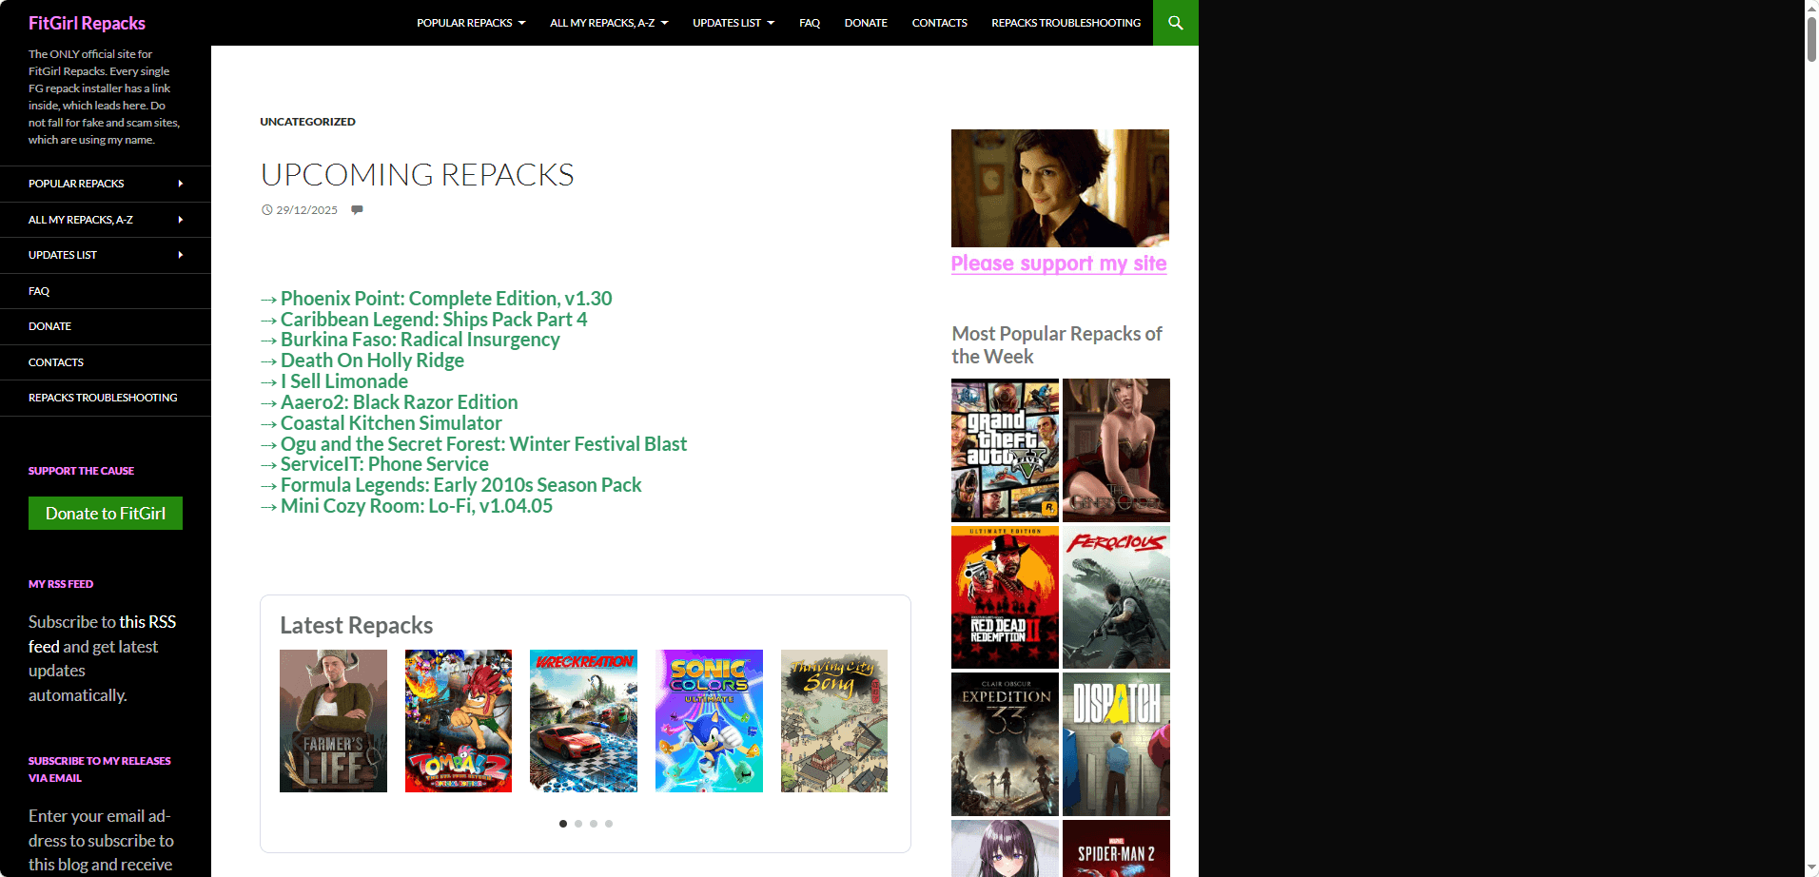Expand the sidebar All My Repacks, A-Z arrow
Image resolution: width=1819 pixels, height=877 pixels.
[181, 220]
